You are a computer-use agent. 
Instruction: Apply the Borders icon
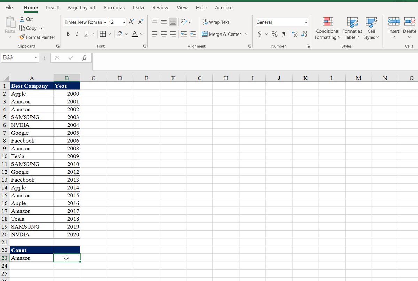(103, 34)
